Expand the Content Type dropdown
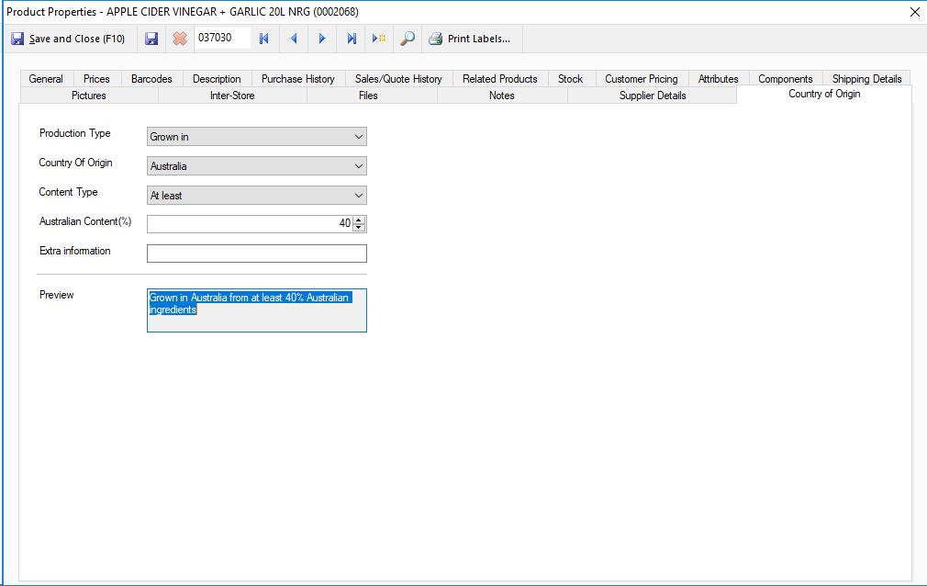Screen dimensions: 927x586 [358, 196]
